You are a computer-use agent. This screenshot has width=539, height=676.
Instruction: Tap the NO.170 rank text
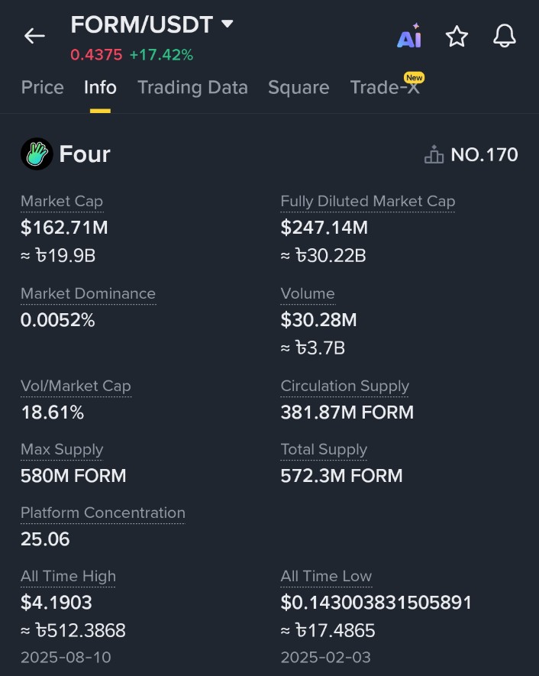[x=484, y=155]
